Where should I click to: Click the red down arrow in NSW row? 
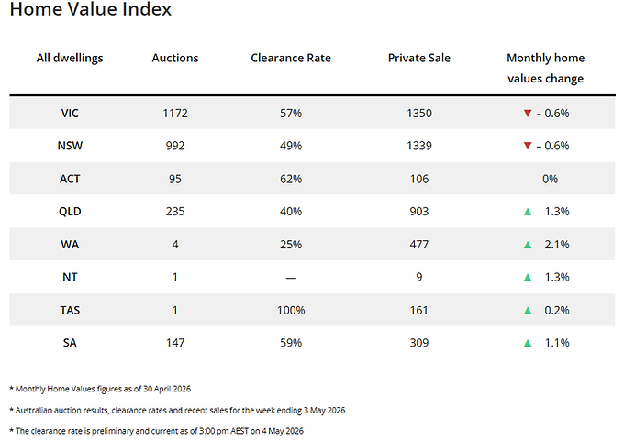[528, 146]
